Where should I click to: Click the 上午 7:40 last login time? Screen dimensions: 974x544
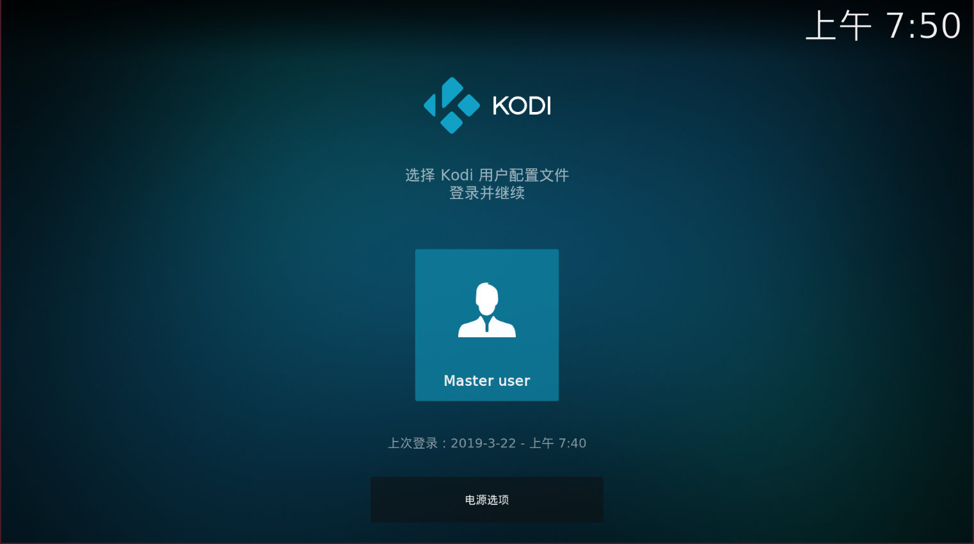tap(558, 443)
